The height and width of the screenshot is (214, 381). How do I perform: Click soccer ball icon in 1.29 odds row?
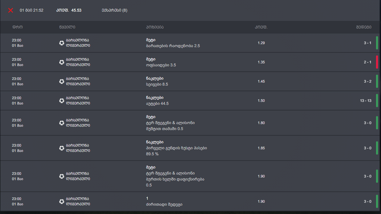click(x=61, y=43)
